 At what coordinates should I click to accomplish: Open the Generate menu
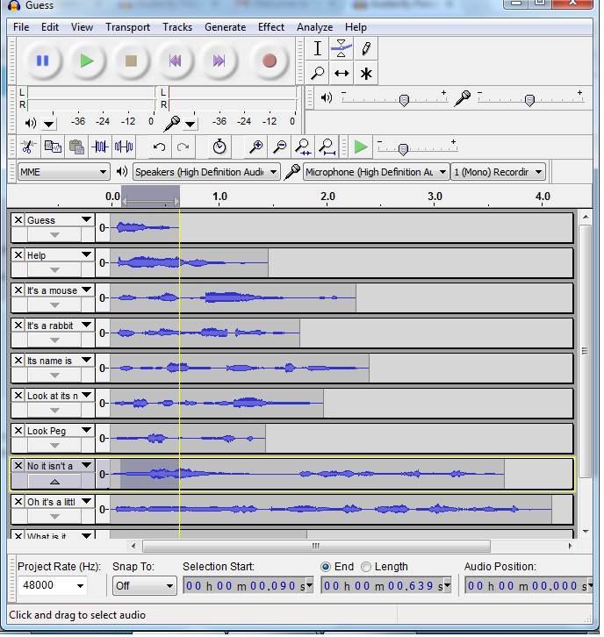coord(225,27)
